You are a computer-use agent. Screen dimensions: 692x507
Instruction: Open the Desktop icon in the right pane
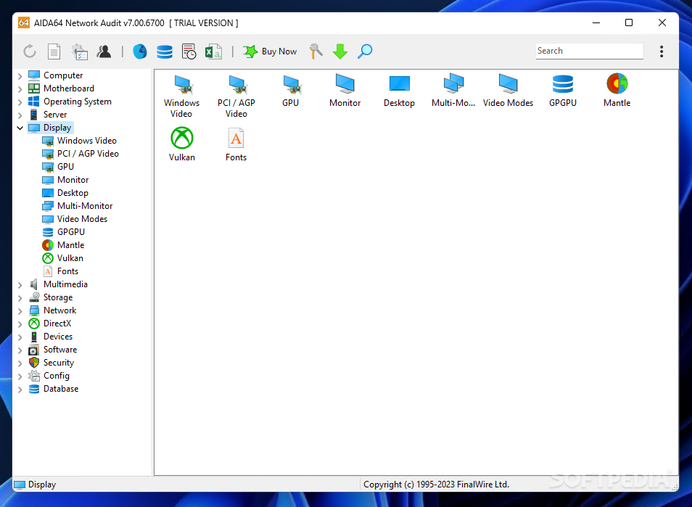399,91
